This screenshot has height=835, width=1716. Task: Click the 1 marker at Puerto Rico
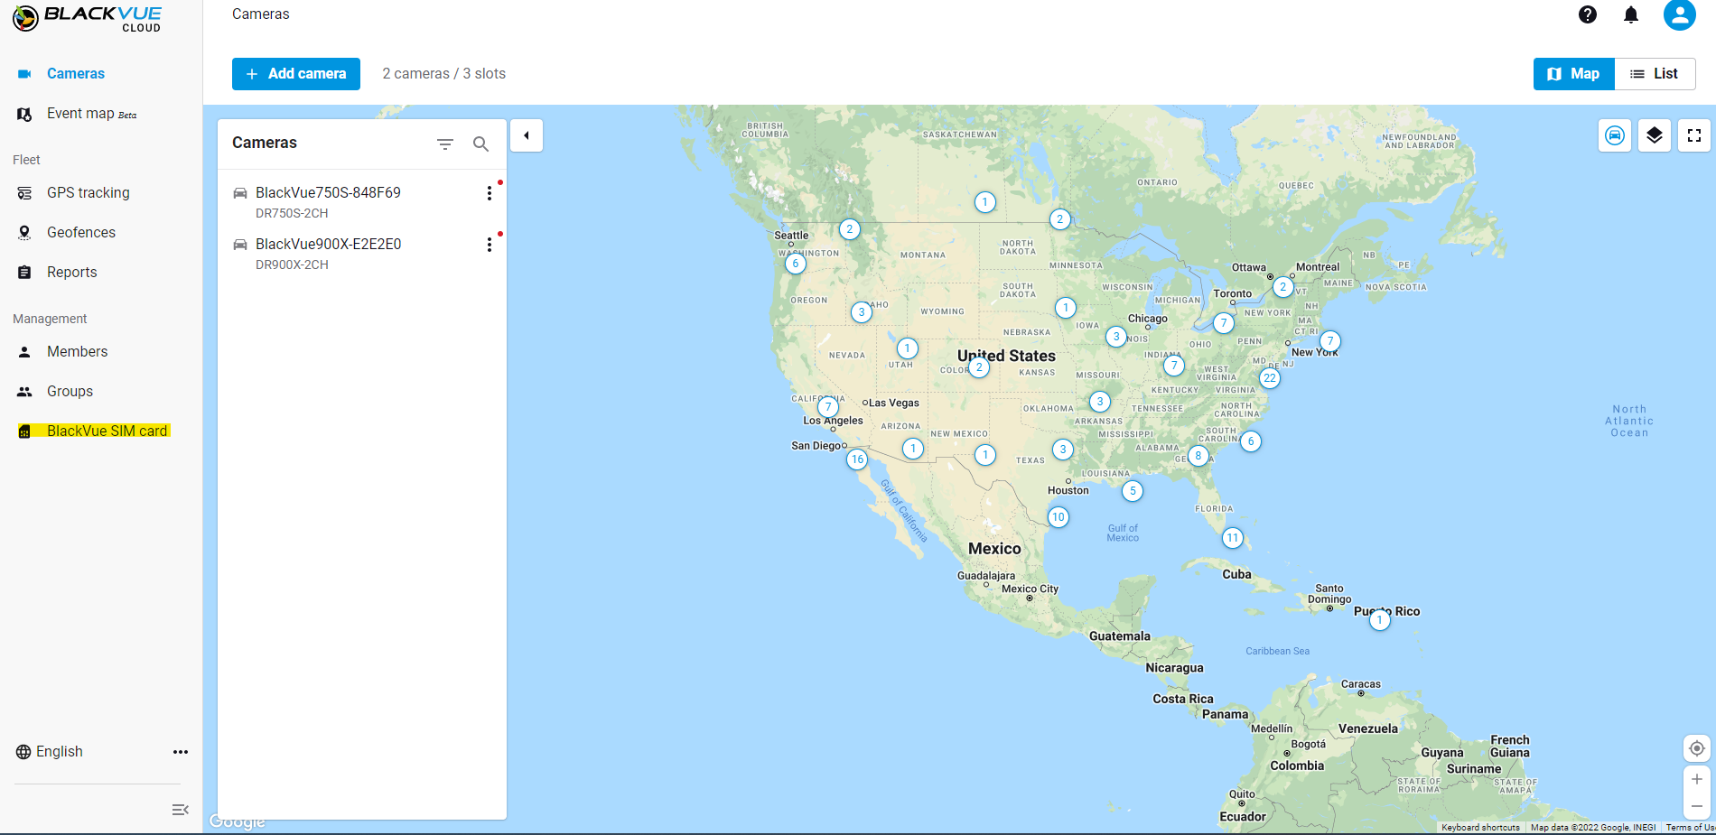[x=1379, y=620]
